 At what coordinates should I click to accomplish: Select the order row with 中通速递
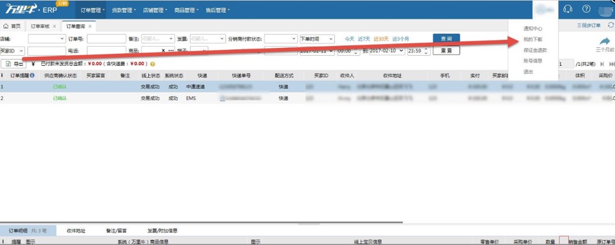307,87
